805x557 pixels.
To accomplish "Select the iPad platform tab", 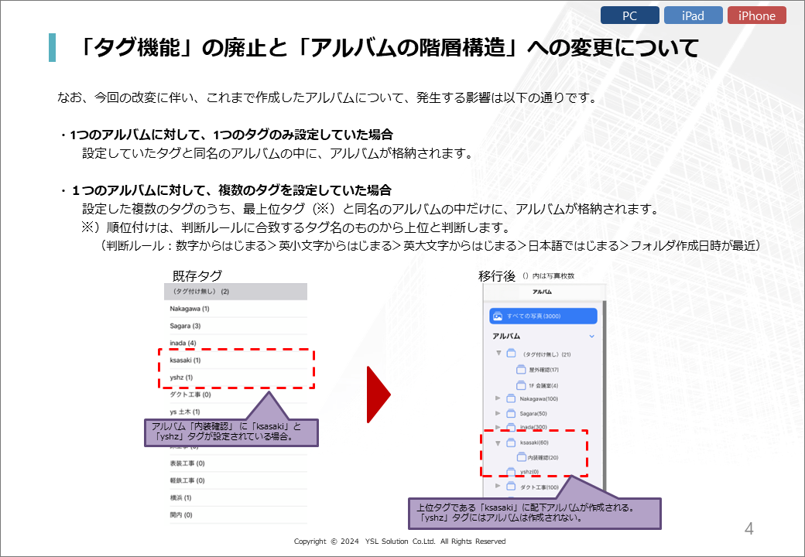I will (x=693, y=15).
